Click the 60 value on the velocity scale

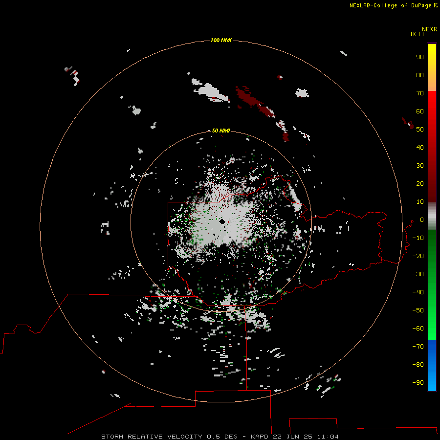tap(420, 111)
